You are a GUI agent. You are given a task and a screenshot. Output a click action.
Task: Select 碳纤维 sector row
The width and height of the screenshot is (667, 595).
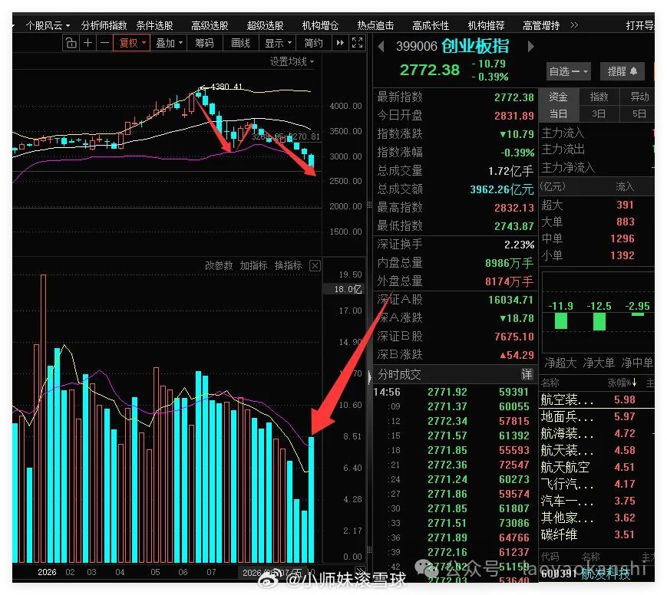click(x=597, y=534)
